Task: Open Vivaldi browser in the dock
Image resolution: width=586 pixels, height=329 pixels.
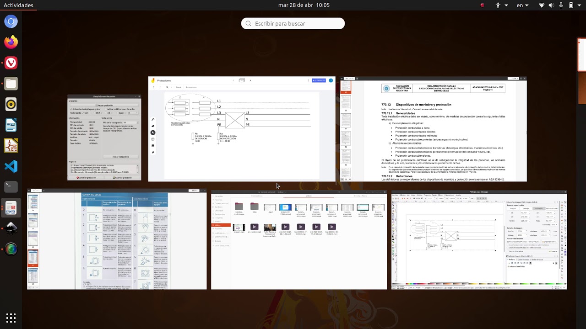Action: point(11,63)
